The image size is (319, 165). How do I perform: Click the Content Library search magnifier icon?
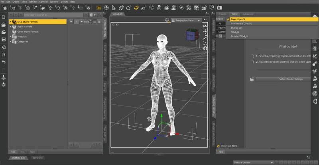(99, 15)
